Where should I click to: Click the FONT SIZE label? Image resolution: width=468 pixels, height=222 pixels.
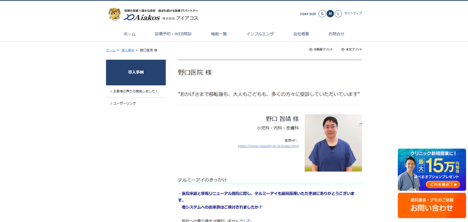pyautogui.click(x=308, y=14)
